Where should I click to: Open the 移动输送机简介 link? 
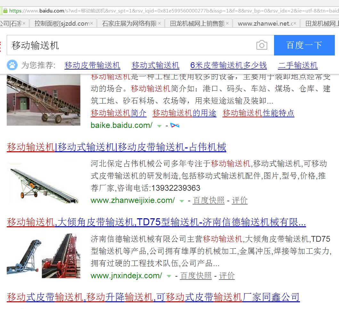(118, 113)
